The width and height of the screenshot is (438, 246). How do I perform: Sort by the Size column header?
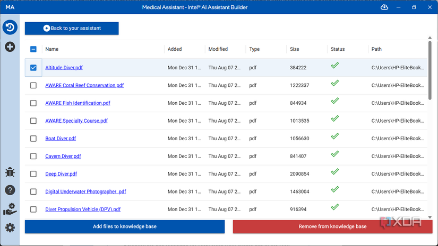pos(295,49)
